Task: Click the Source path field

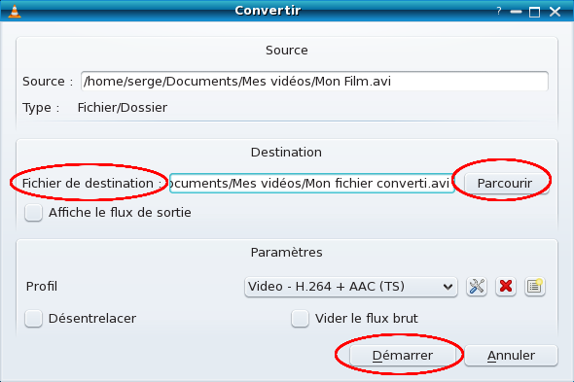Action: point(314,81)
